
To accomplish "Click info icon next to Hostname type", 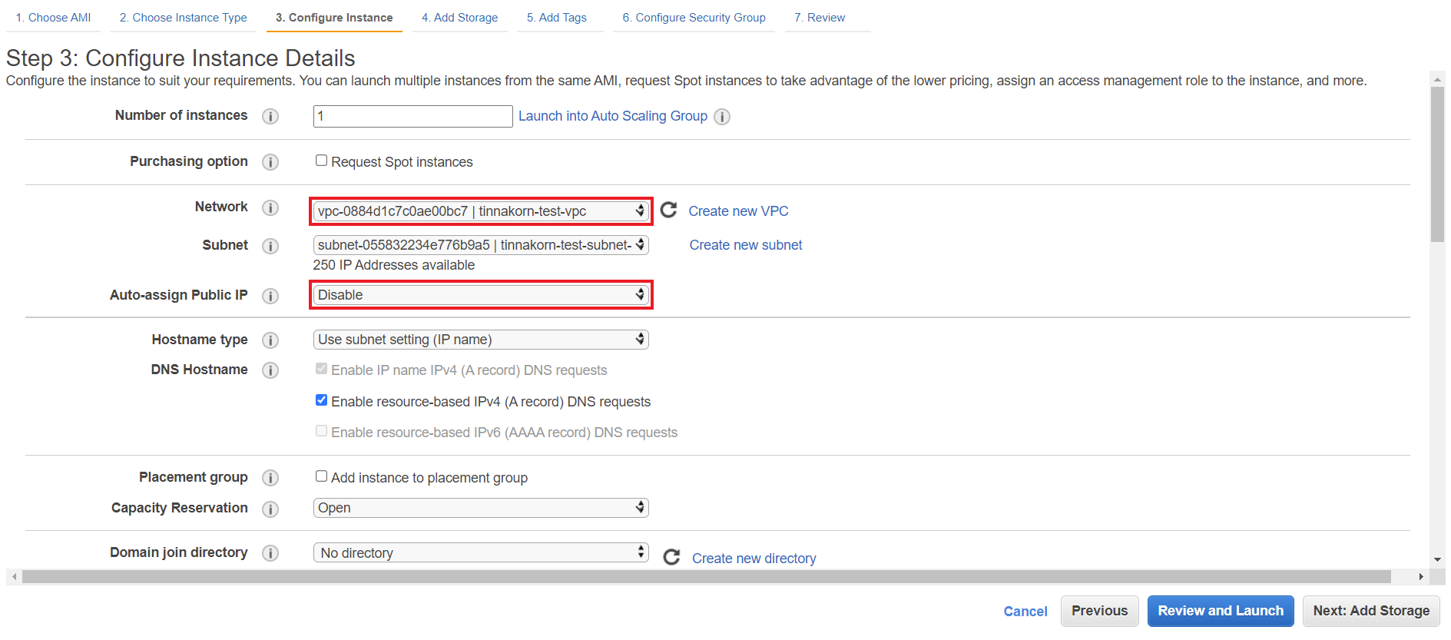I will click(x=270, y=340).
